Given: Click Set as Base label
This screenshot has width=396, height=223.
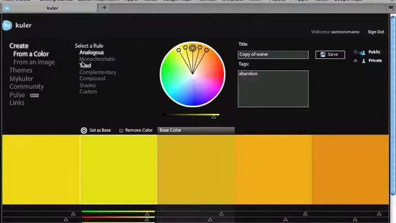Looking at the screenshot, I should 100,130.
